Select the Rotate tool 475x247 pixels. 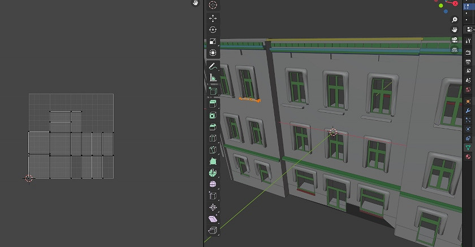(x=213, y=29)
